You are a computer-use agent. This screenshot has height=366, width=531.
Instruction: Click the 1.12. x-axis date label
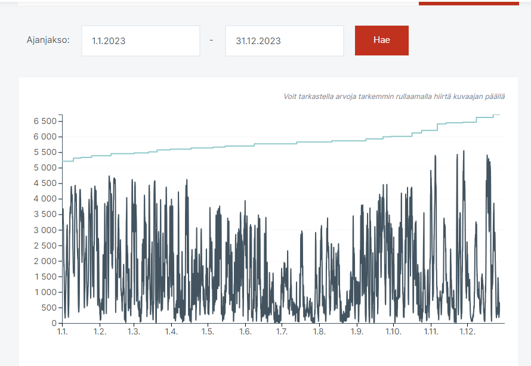tap(467, 331)
